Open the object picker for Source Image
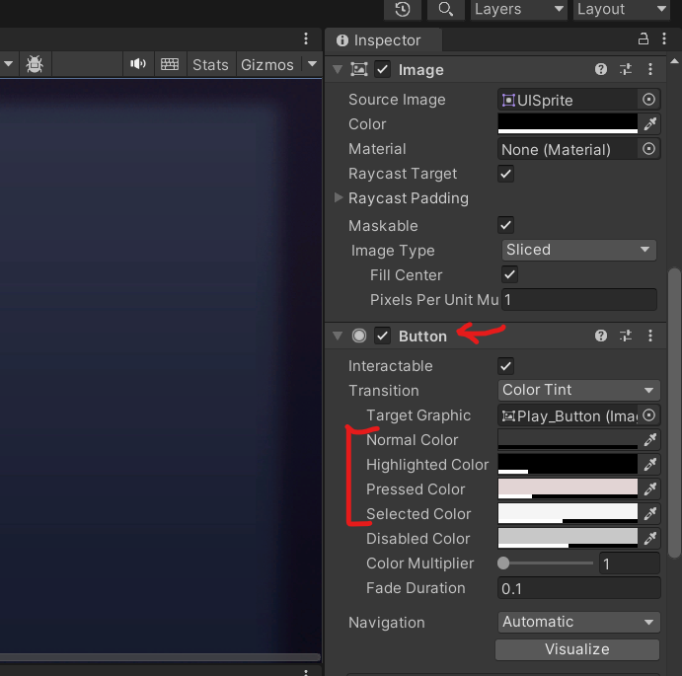 click(648, 100)
